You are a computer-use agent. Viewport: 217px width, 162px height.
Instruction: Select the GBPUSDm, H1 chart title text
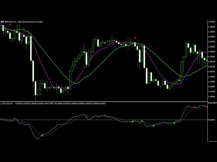24,22
